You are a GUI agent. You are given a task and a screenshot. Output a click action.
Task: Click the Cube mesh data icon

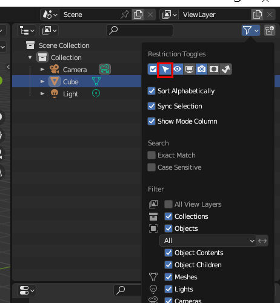click(x=96, y=81)
